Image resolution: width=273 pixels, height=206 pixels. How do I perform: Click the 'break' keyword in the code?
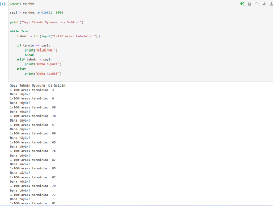pos(29,55)
